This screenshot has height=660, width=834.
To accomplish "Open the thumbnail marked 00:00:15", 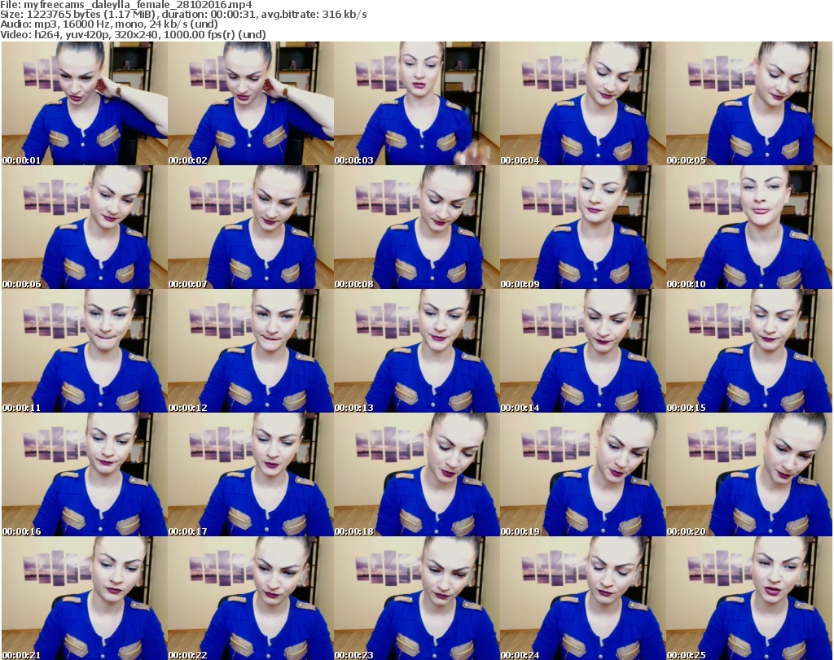I will 748,351.
